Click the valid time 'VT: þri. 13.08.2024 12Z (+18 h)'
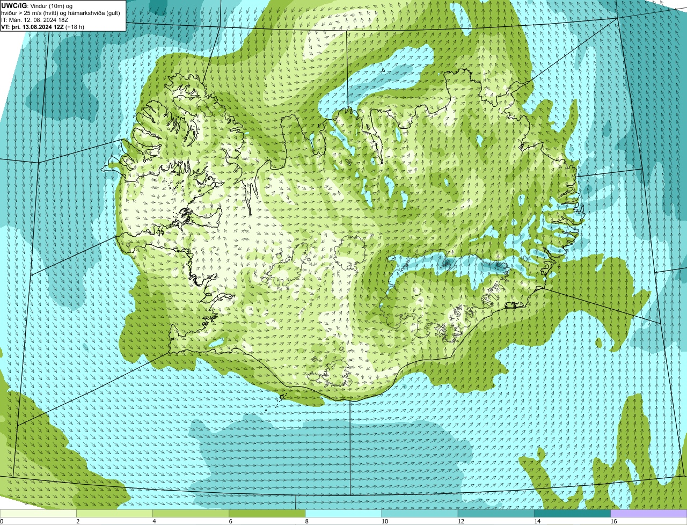The height and width of the screenshot is (525, 687). [42, 26]
